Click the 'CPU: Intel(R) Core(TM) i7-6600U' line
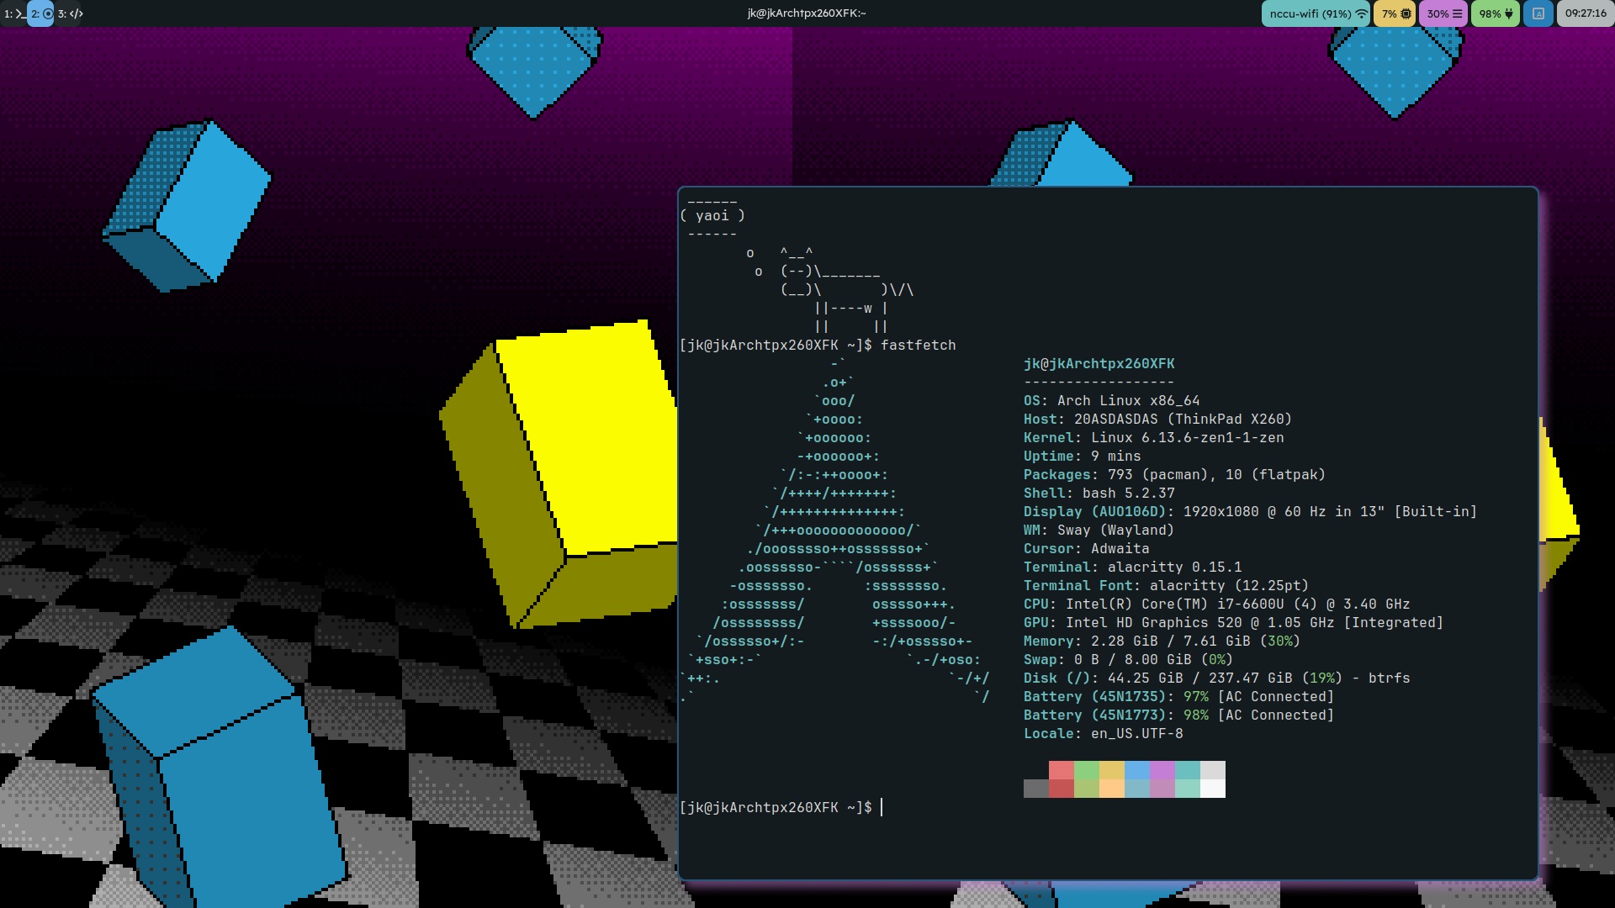 click(1216, 604)
